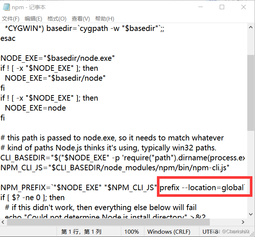This screenshot has width=255, height=237.
Task: Click the vertical scrollbar thumb
Action: 251,93
